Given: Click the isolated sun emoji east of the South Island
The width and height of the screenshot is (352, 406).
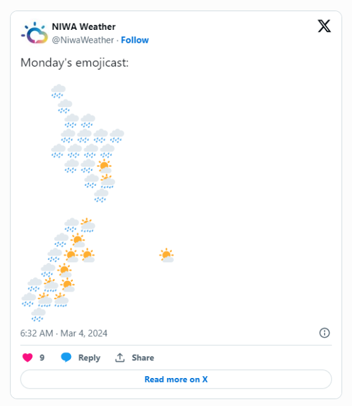Looking at the screenshot, I should (166, 255).
